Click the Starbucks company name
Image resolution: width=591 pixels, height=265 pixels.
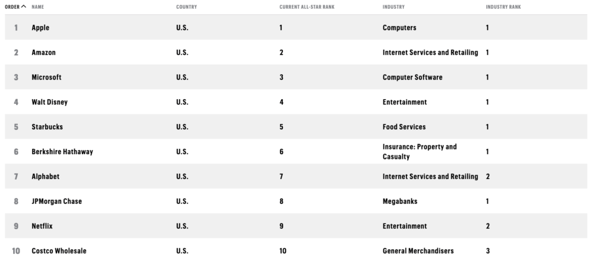[x=47, y=126]
